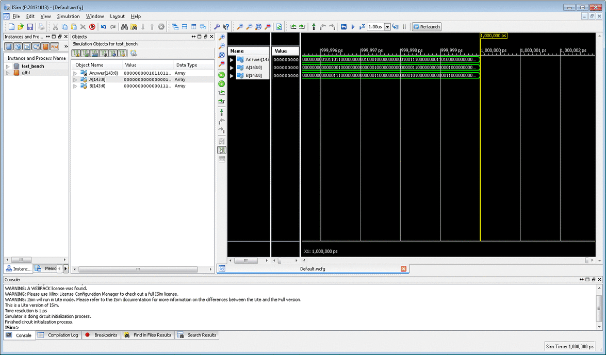Toggle the snap-to-transition button in the waveform sidebar
Viewport: 606px width, 355px height.
222,150
